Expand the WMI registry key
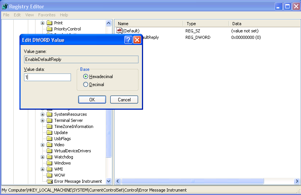 pyautogui.click(x=43, y=169)
